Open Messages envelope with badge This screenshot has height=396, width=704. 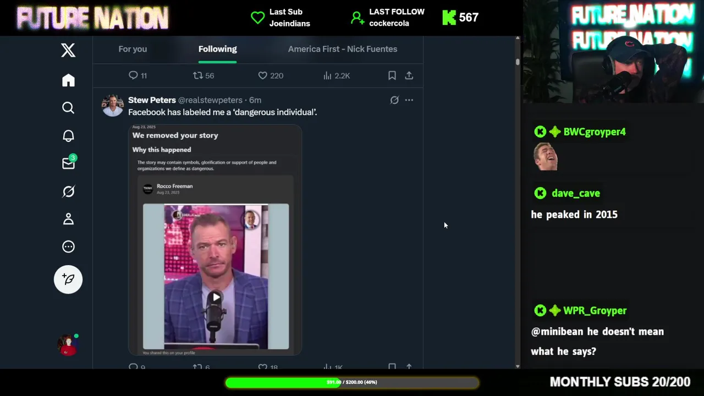point(69,163)
